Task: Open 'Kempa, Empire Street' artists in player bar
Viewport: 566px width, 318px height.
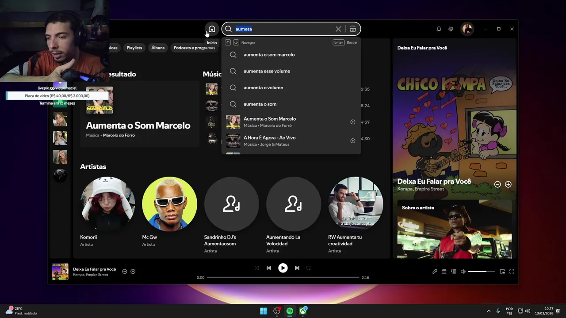Action: (x=91, y=275)
